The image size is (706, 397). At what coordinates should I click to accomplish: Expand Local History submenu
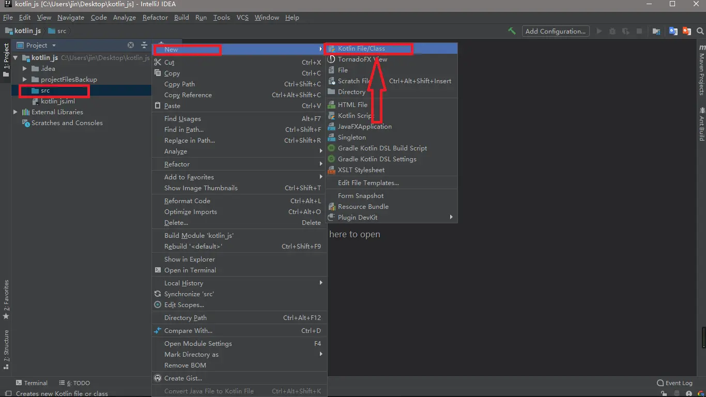pyautogui.click(x=239, y=283)
